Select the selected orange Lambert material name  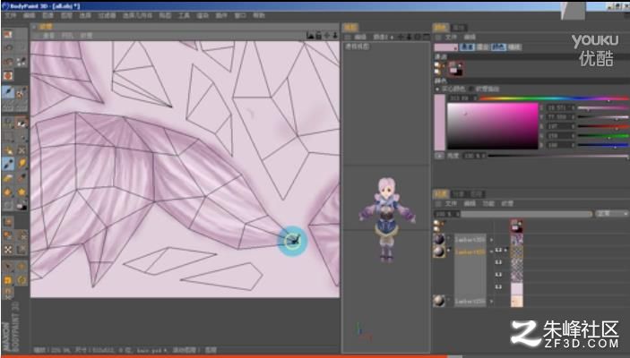(470, 251)
